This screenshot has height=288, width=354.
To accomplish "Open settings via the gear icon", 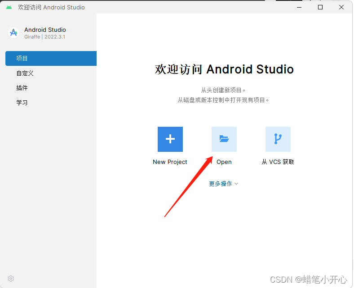I will tap(11, 279).
